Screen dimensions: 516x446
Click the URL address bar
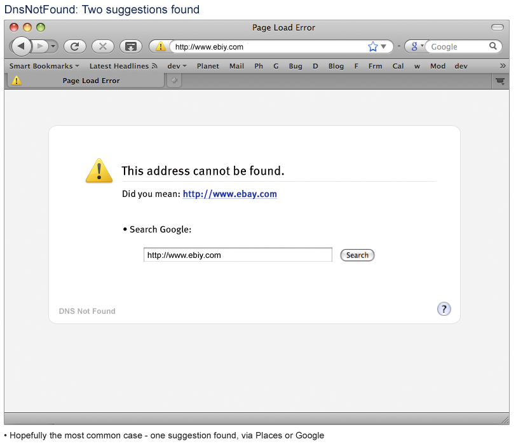point(267,46)
